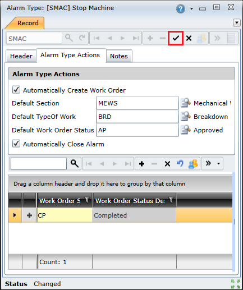Open the grid toolbar more-options dropdown arrow
Image resolution: width=243 pixels, height=290 pixels.
pyautogui.click(x=218, y=164)
